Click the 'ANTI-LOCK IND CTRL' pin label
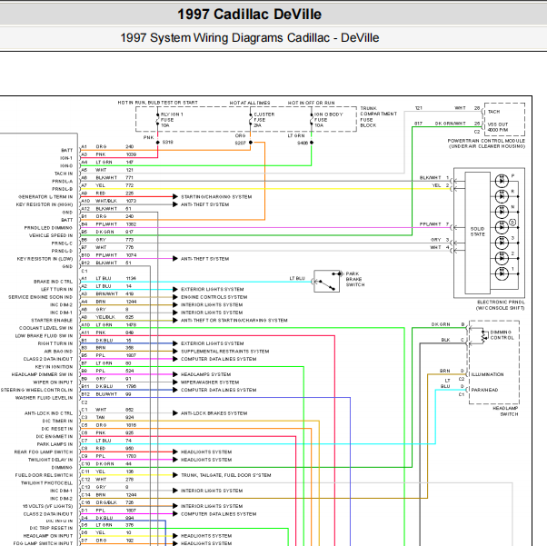547x546 pixels. (x=48, y=413)
